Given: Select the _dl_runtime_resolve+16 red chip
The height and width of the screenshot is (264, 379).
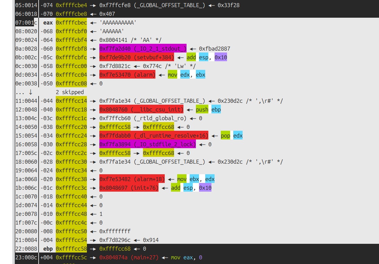Looking at the screenshot, I should 154,135.
